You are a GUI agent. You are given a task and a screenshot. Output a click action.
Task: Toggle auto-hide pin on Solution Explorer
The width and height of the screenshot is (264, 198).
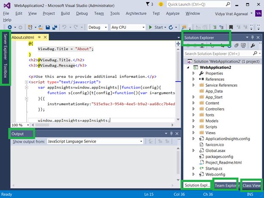[253, 38]
